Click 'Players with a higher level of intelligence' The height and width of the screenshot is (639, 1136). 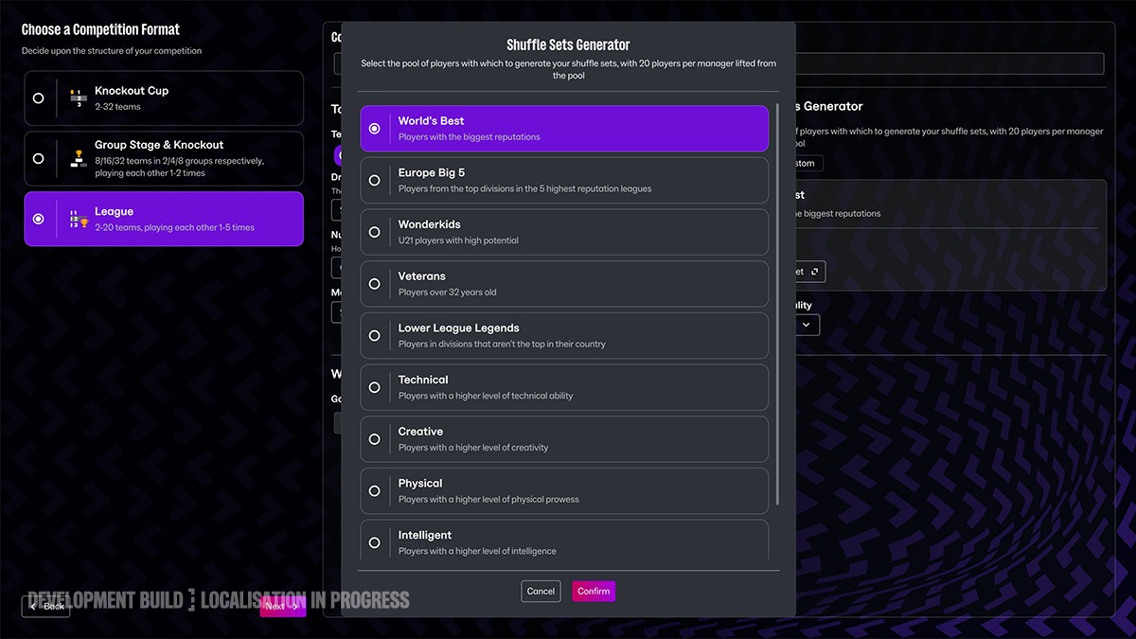click(477, 551)
